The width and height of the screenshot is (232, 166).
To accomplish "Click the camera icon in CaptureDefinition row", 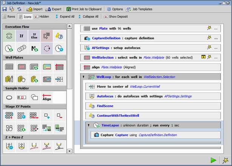I will 87,38.
